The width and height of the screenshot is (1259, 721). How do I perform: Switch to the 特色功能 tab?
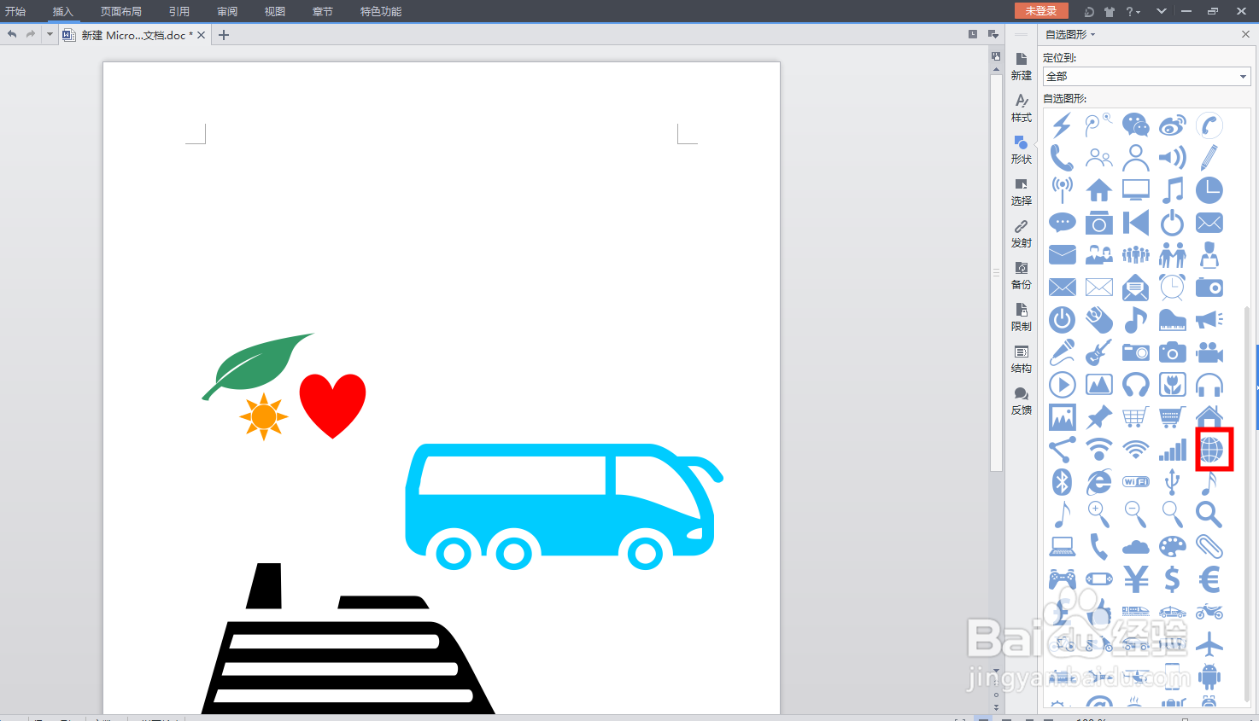pyautogui.click(x=381, y=11)
